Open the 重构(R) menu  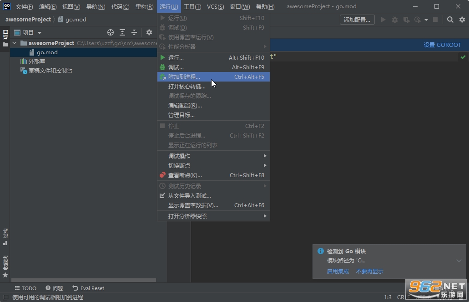[x=145, y=6]
